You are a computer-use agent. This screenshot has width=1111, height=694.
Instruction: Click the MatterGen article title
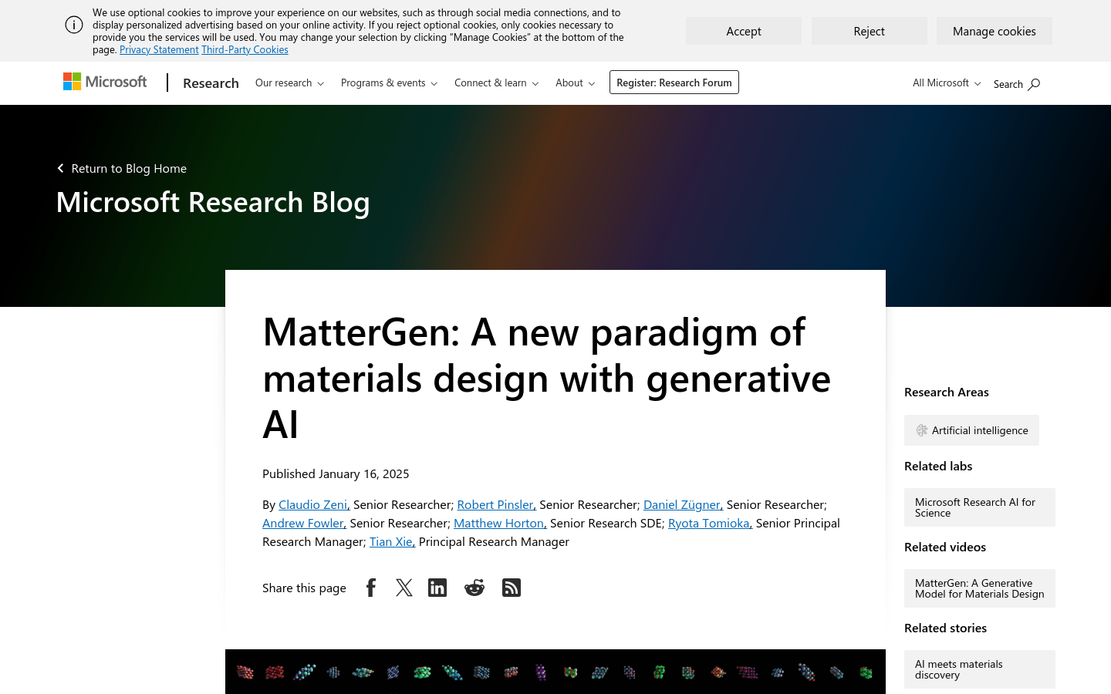pyautogui.click(x=546, y=378)
